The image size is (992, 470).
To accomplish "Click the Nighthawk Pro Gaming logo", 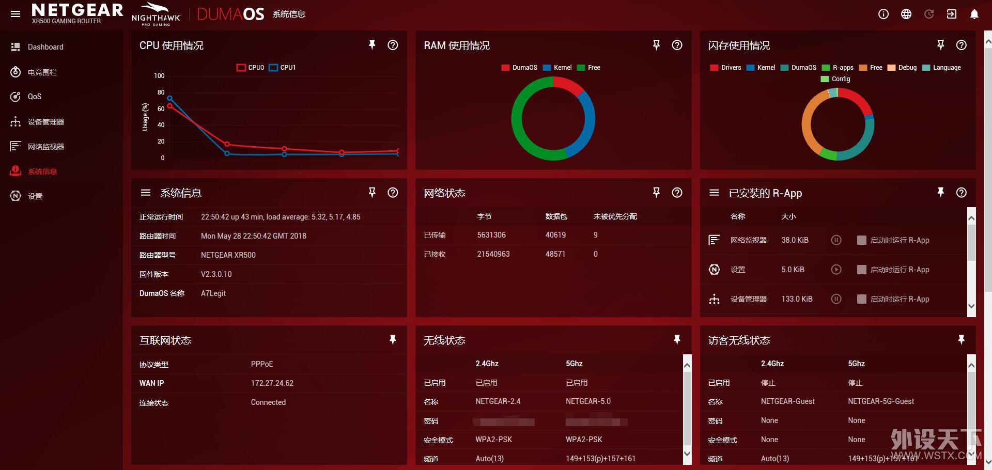I will pyautogui.click(x=156, y=14).
